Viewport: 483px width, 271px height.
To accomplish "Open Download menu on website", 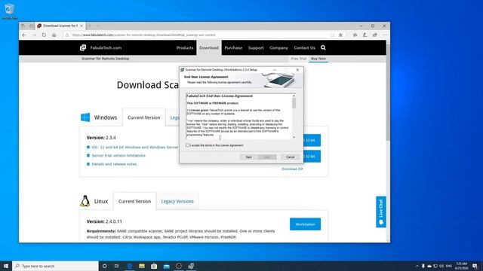I will coord(209,47).
